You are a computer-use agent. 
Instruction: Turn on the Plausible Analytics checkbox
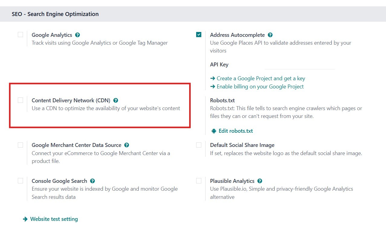199,181
